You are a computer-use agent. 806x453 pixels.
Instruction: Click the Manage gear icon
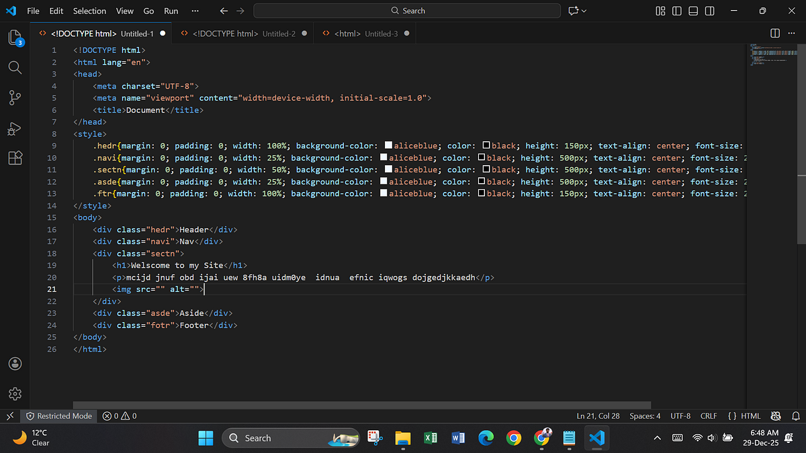[x=15, y=393]
